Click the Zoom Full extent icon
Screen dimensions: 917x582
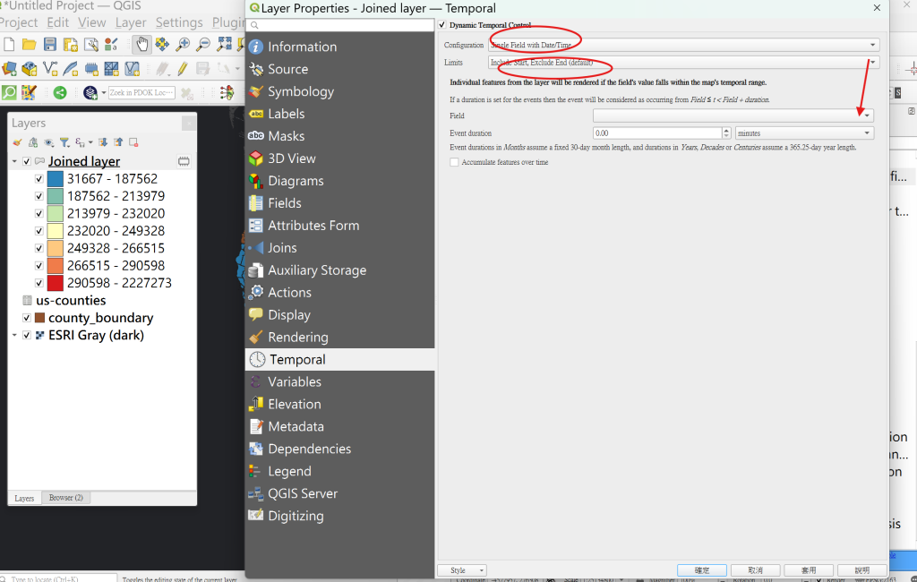224,45
